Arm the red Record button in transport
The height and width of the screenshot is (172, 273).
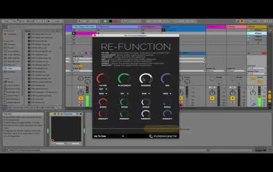point(115,21)
